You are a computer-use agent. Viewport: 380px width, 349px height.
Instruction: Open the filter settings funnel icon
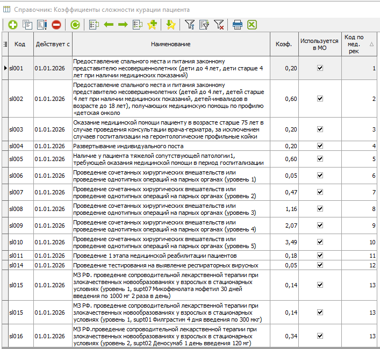coord(190,25)
